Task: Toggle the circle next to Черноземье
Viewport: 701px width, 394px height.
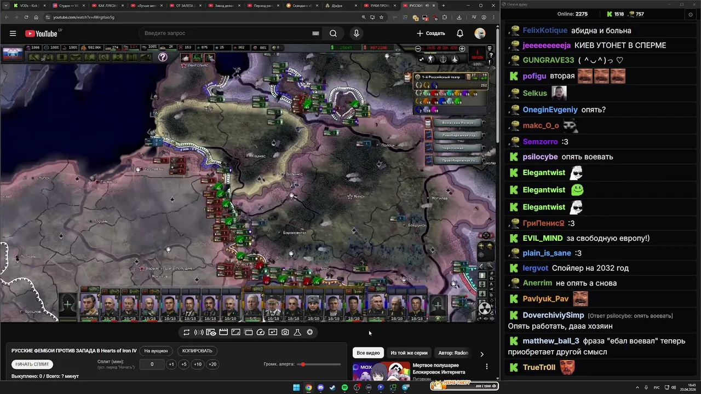Action: coord(484,148)
